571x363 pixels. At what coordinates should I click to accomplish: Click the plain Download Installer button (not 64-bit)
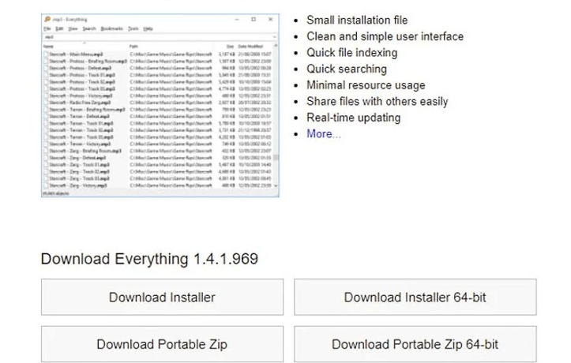coord(162,297)
